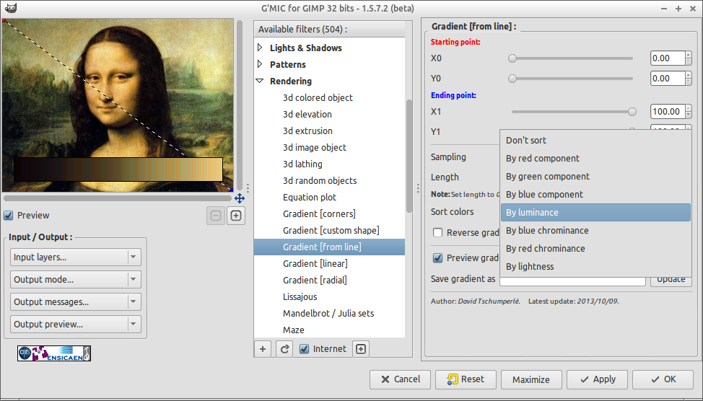Disable the Internet checkbox
The width and height of the screenshot is (703, 401).
tap(304, 349)
